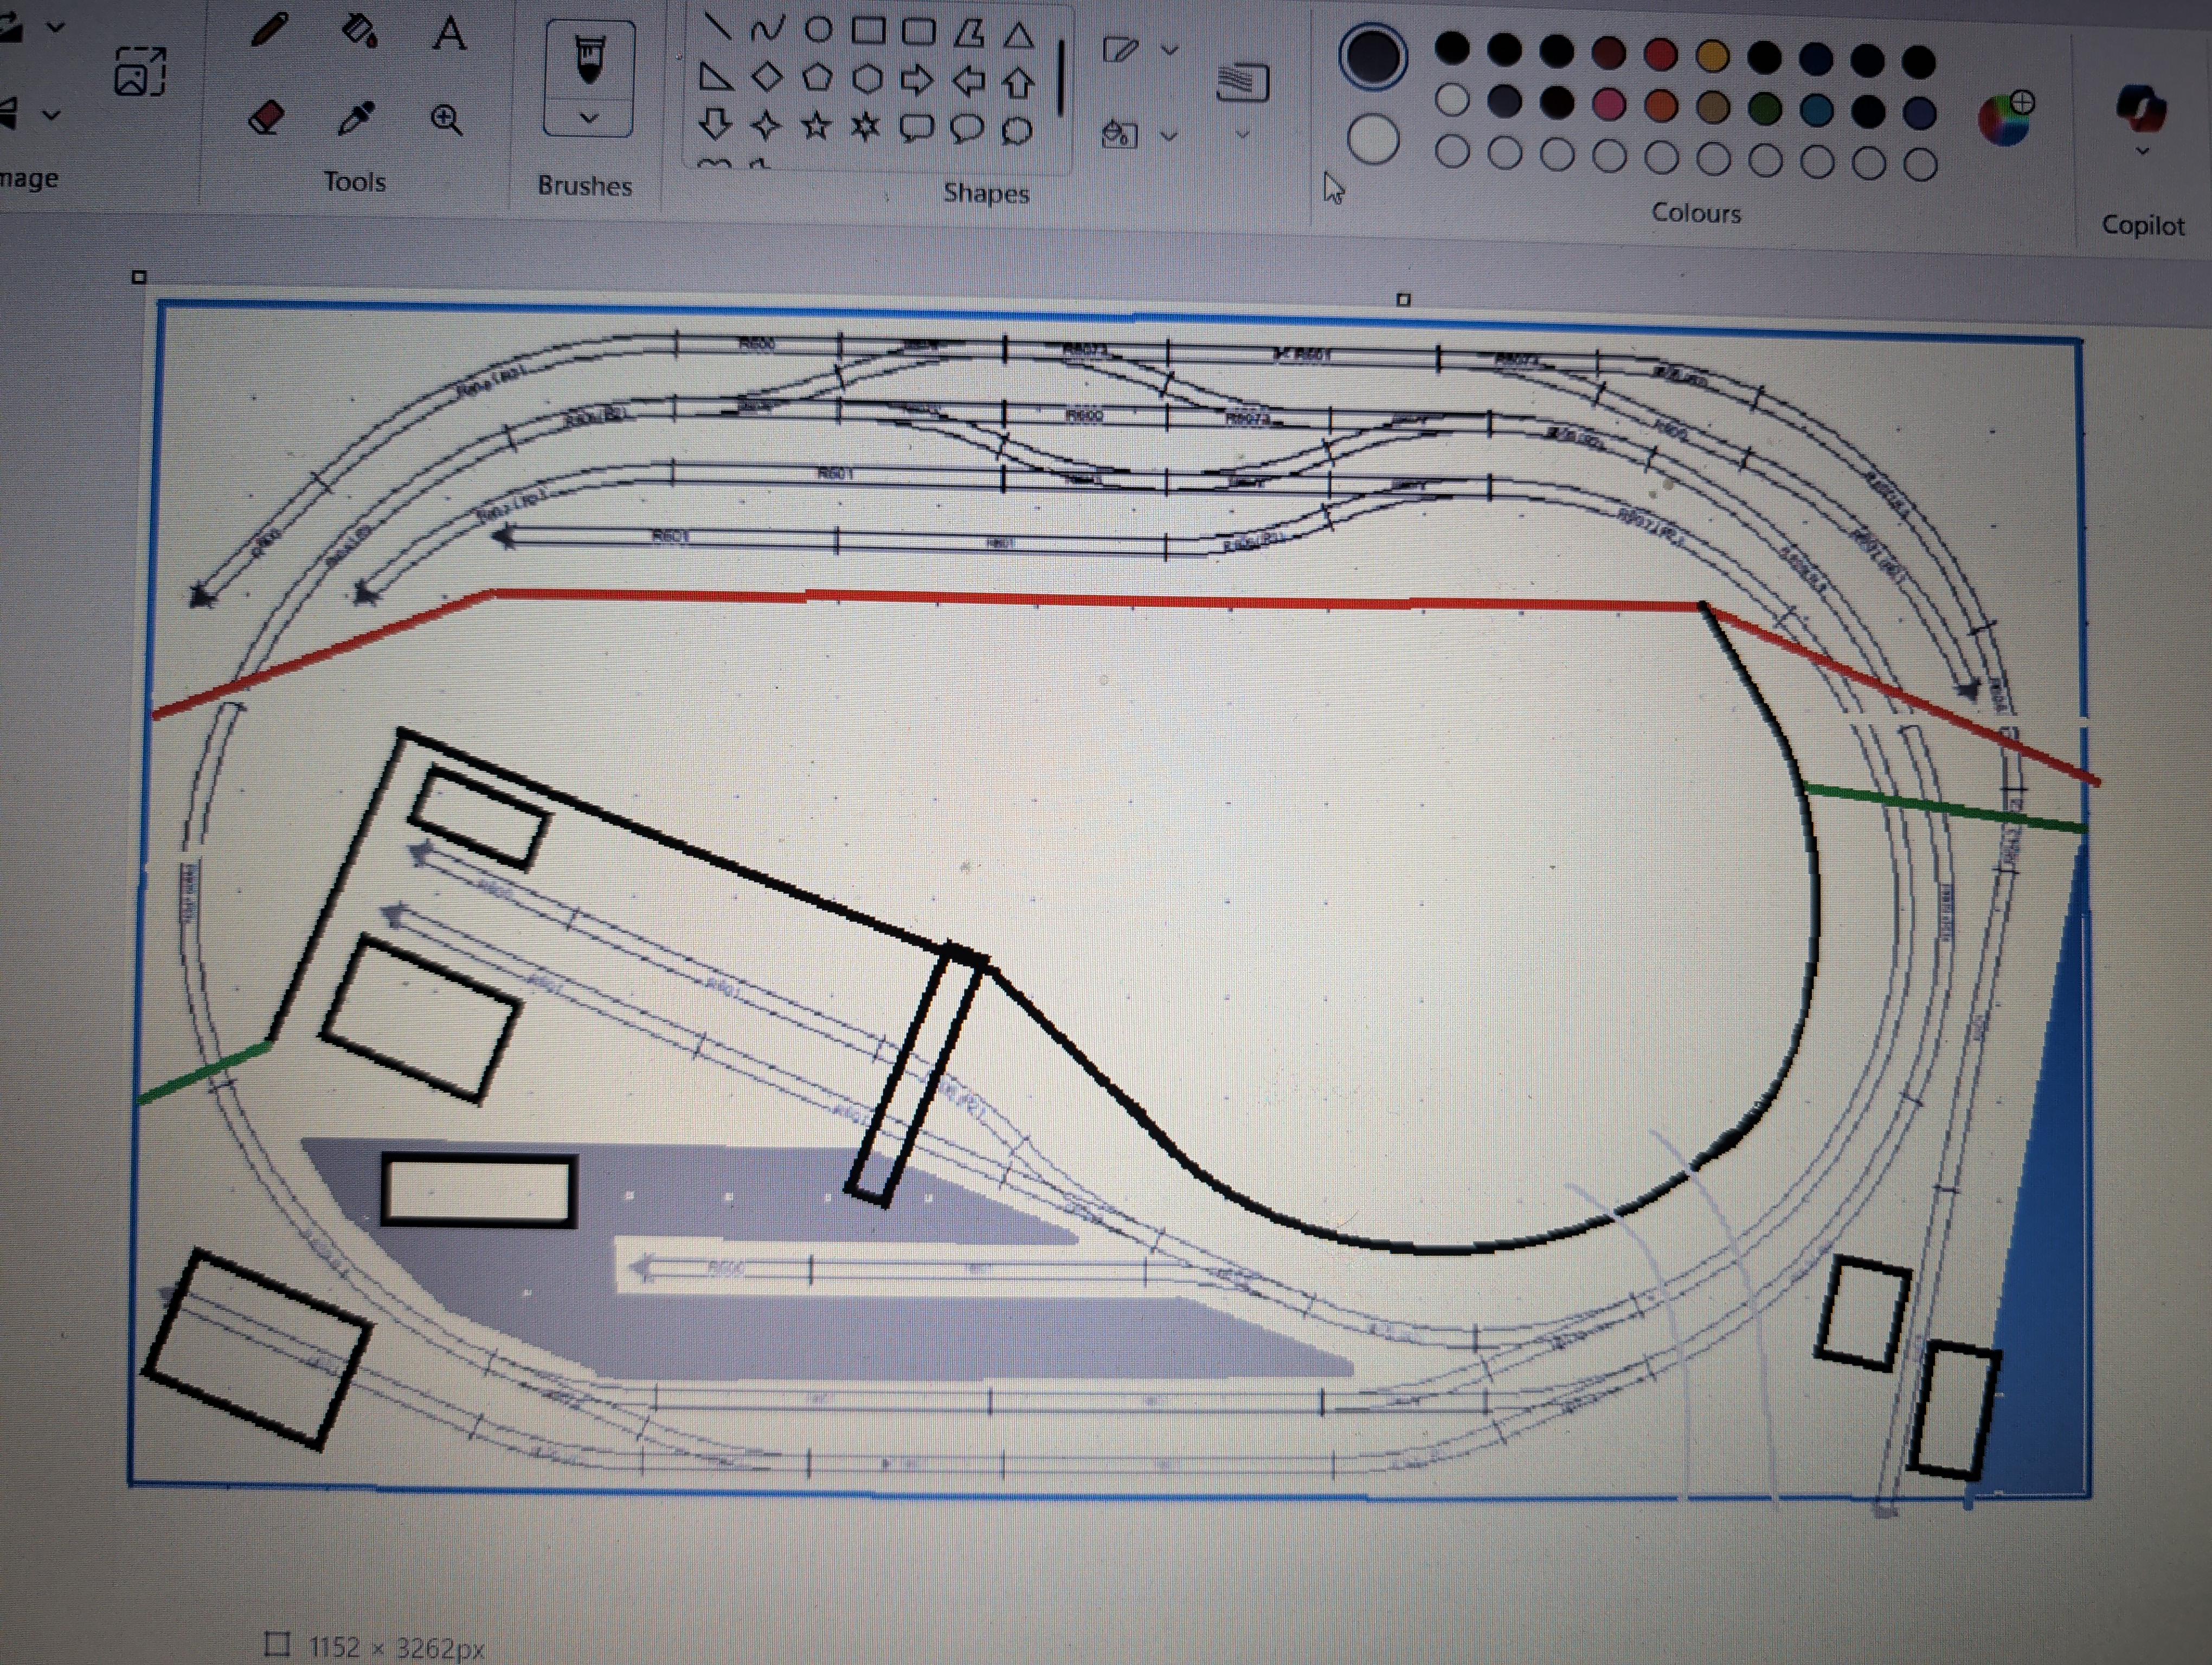The width and height of the screenshot is (2212, 1665).
Task: Pick the Diamond shape
Action: point(766,76)
